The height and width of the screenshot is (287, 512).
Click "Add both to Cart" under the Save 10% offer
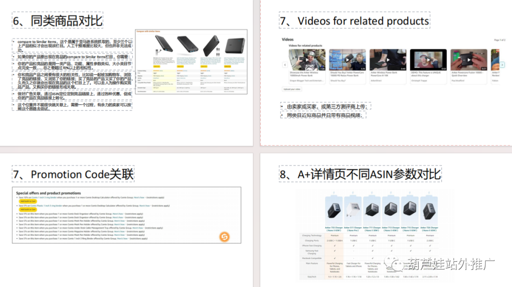tap(28, 201)
